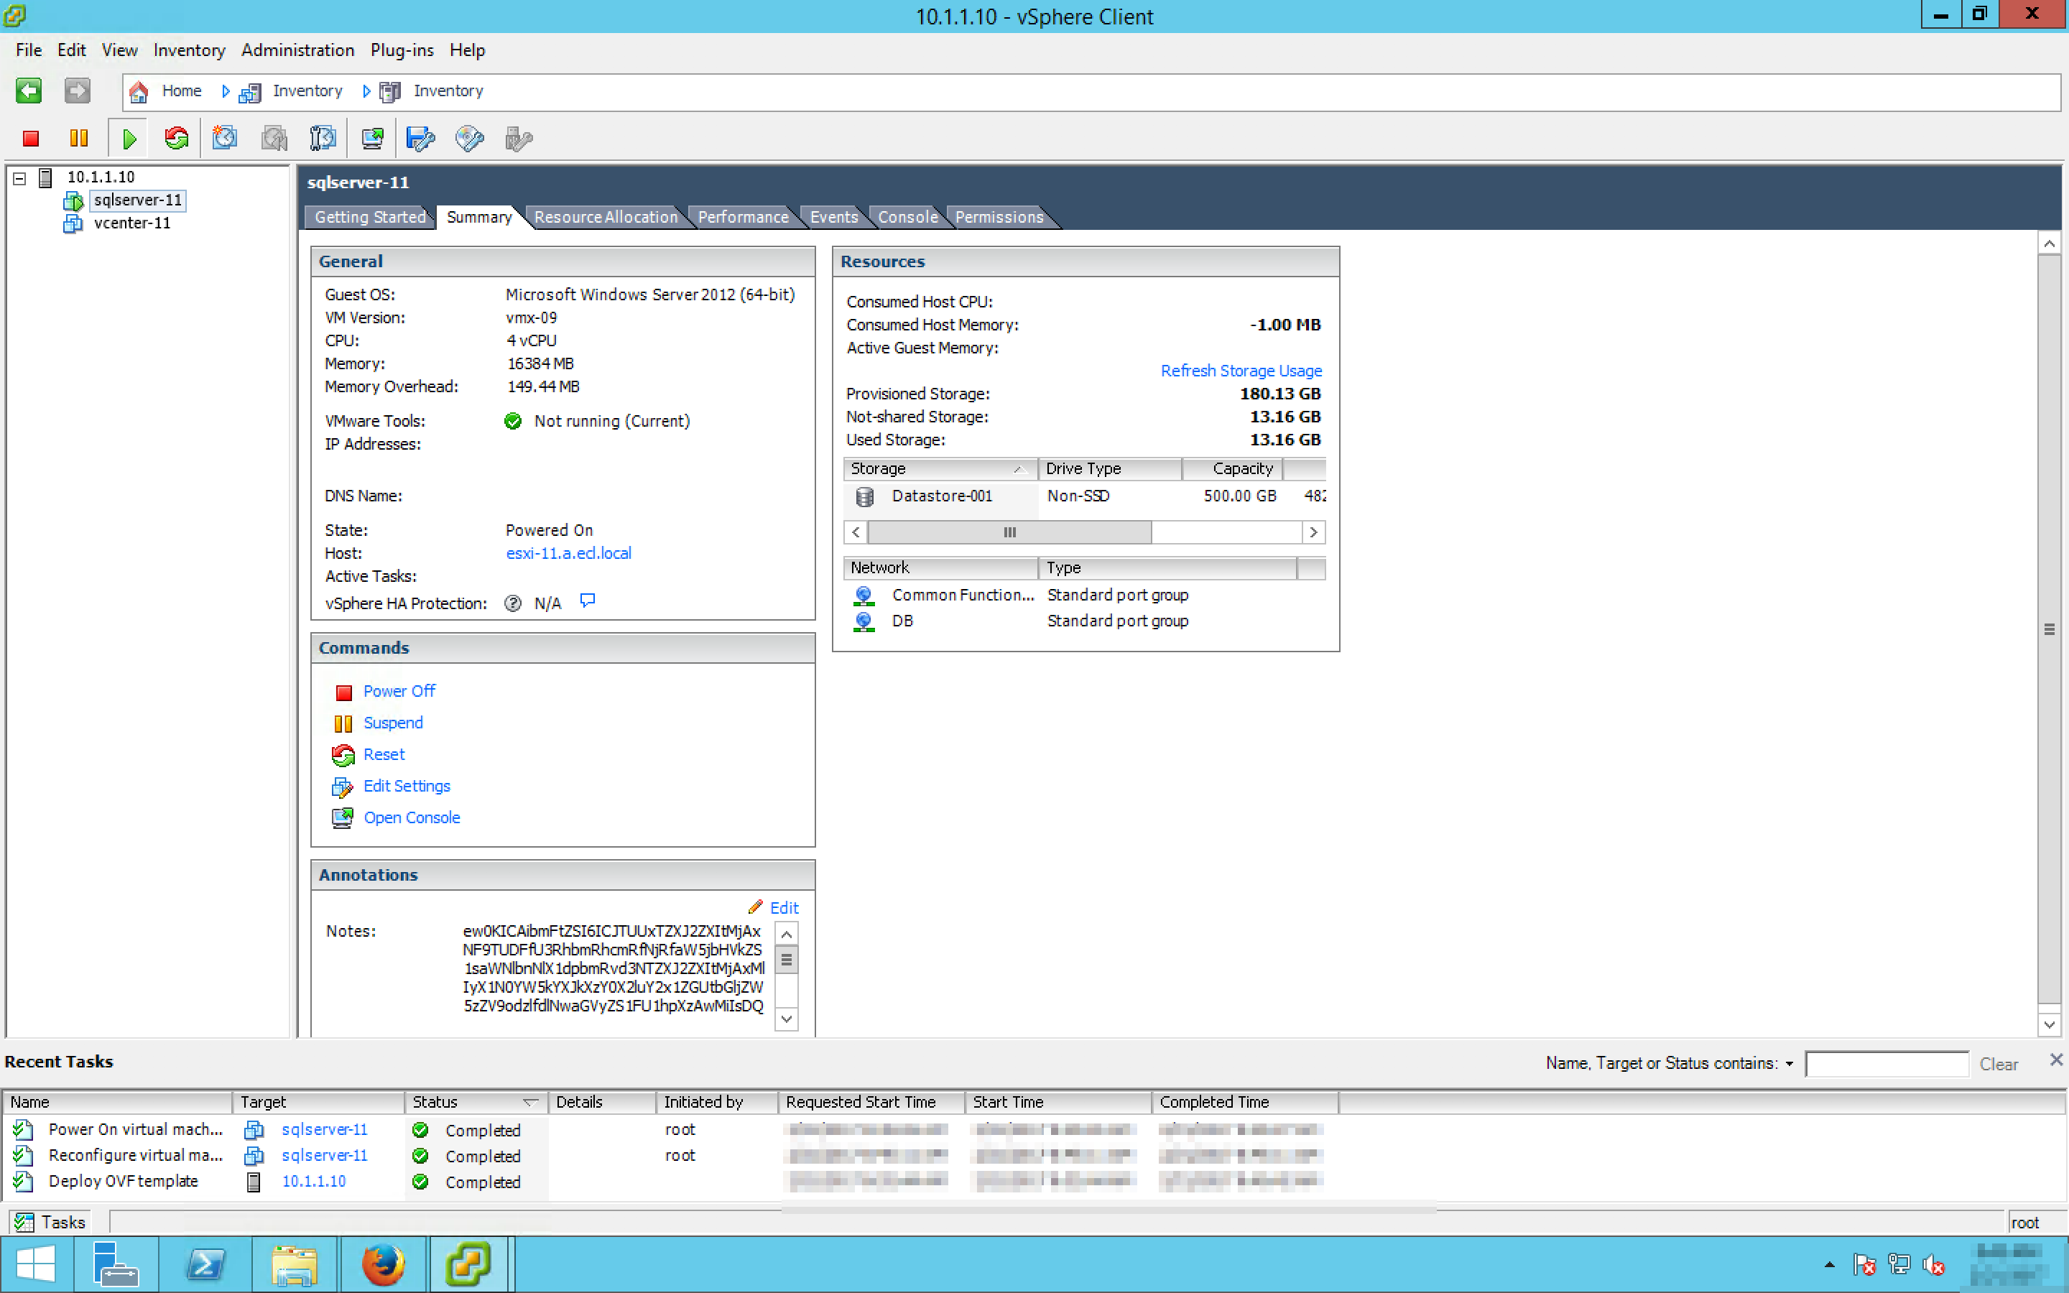Select vcenter-11 in the inventory tree
This screenshot has width=2069, height=1293.
(131, 223)
